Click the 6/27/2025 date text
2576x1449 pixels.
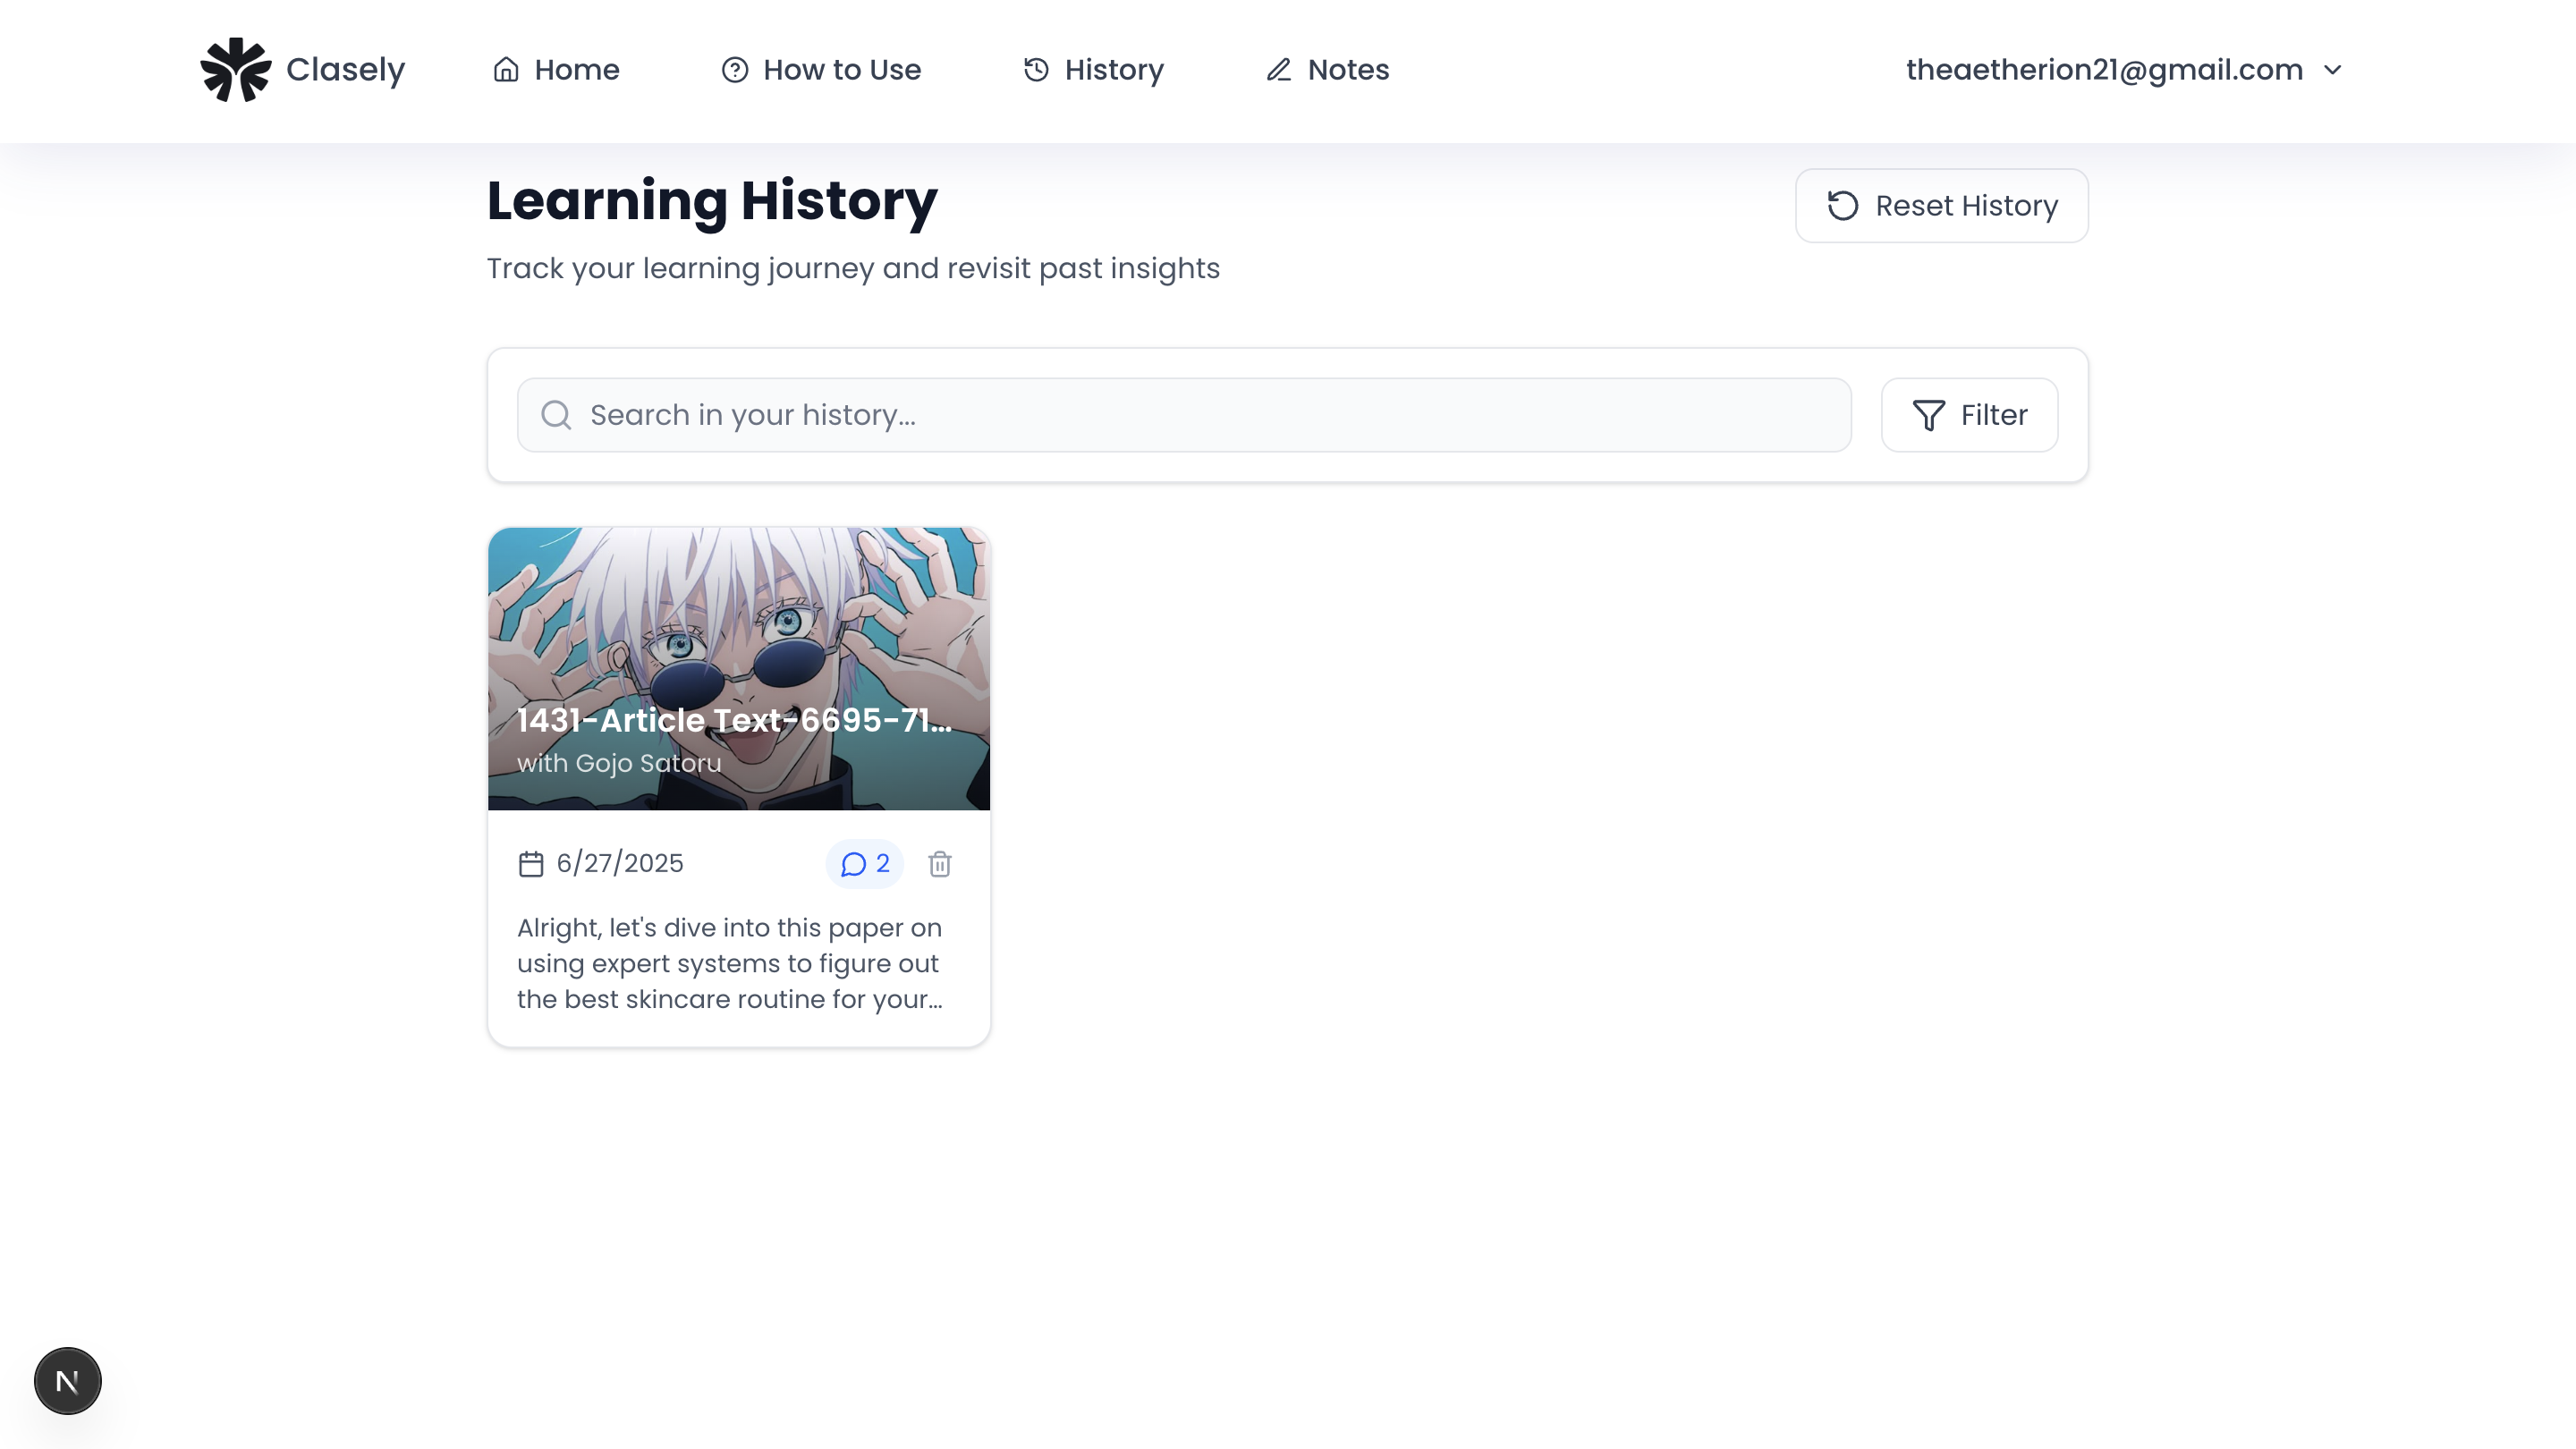tap(620, 863)
